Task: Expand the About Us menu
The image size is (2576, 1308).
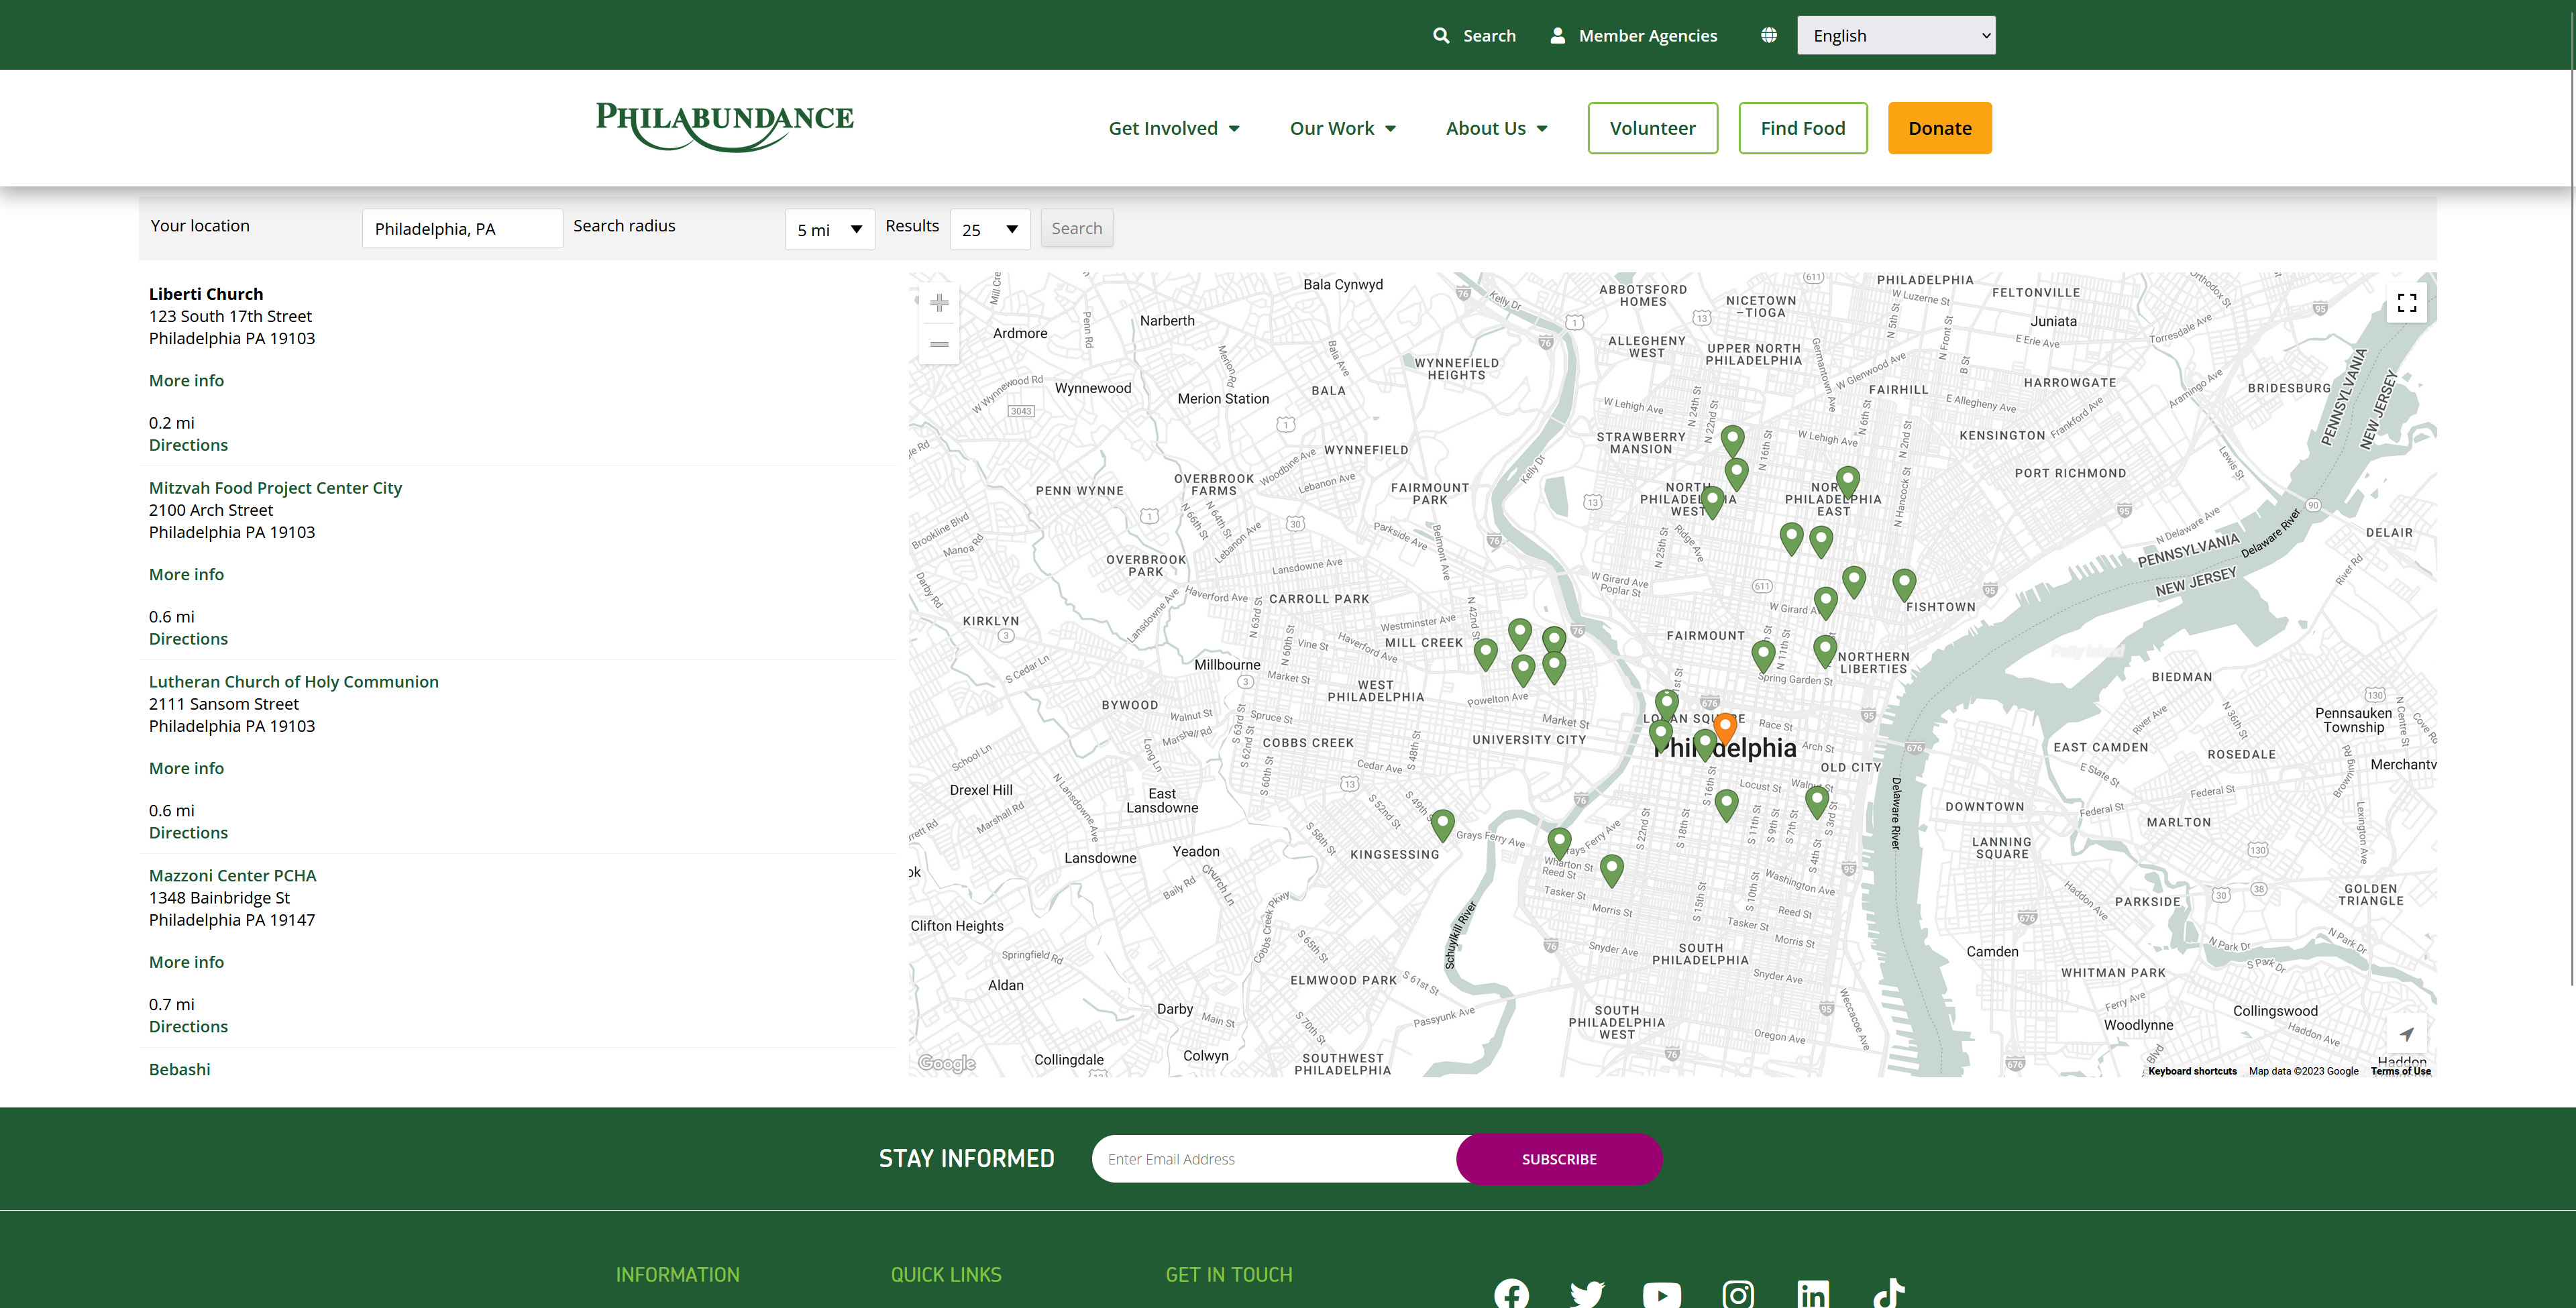Action: pos(1497,128)
